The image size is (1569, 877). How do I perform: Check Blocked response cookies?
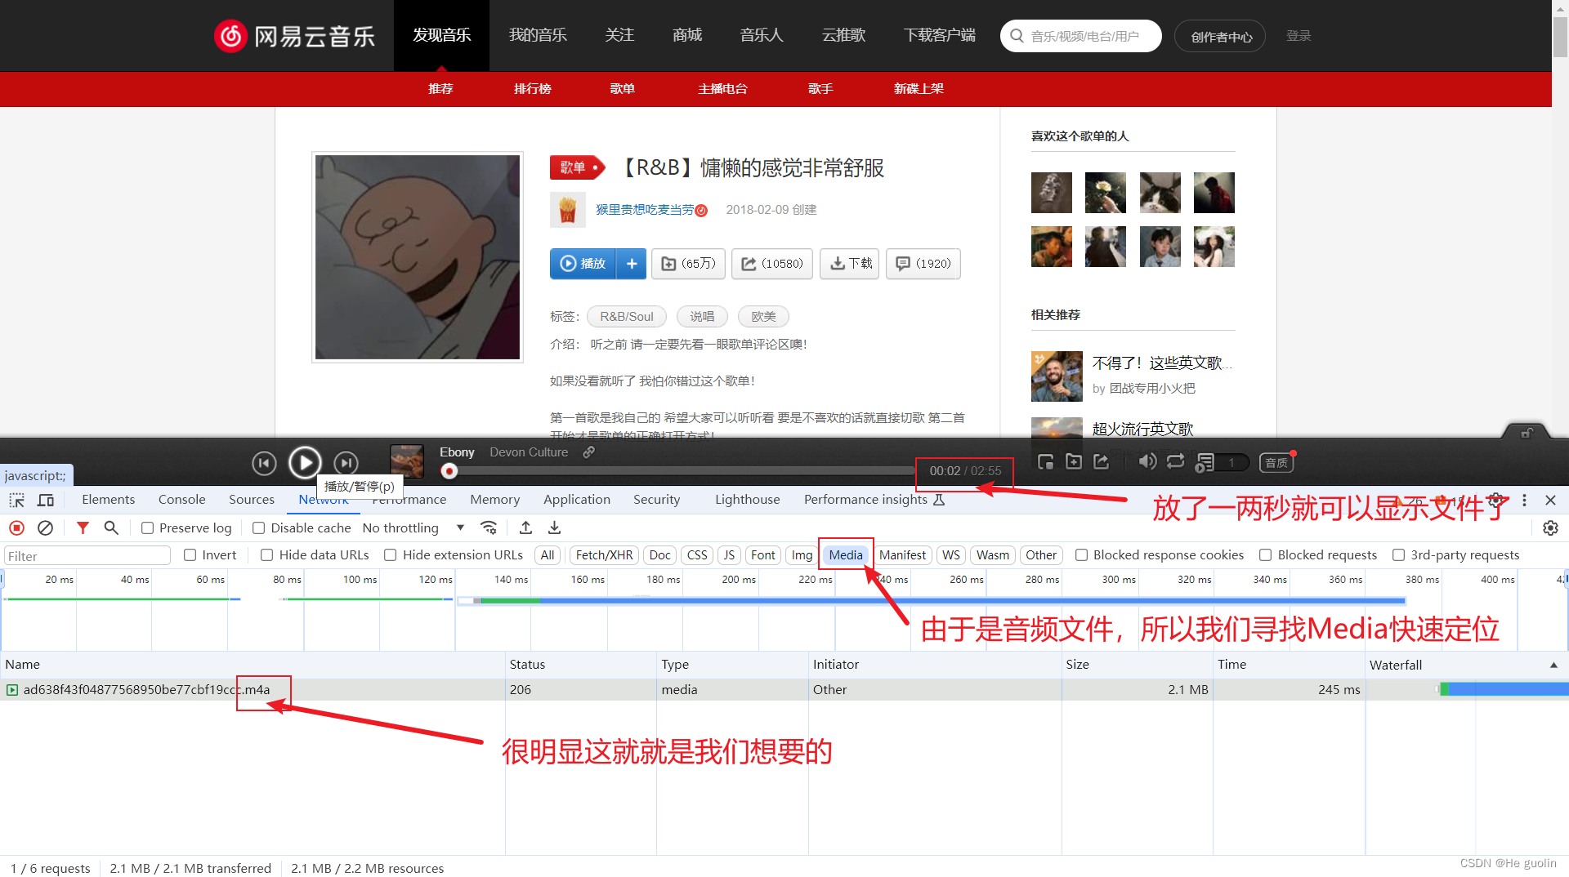tap(1082, 555)
